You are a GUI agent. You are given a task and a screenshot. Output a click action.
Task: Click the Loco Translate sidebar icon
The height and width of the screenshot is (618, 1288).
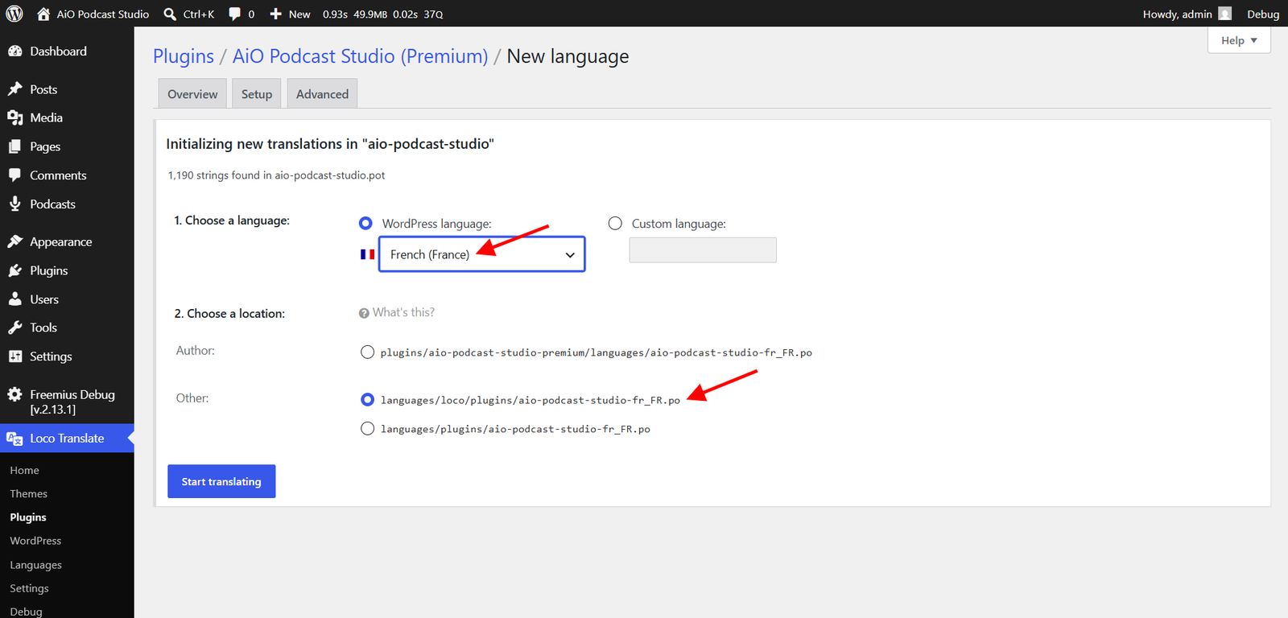[x=14, y=439]
